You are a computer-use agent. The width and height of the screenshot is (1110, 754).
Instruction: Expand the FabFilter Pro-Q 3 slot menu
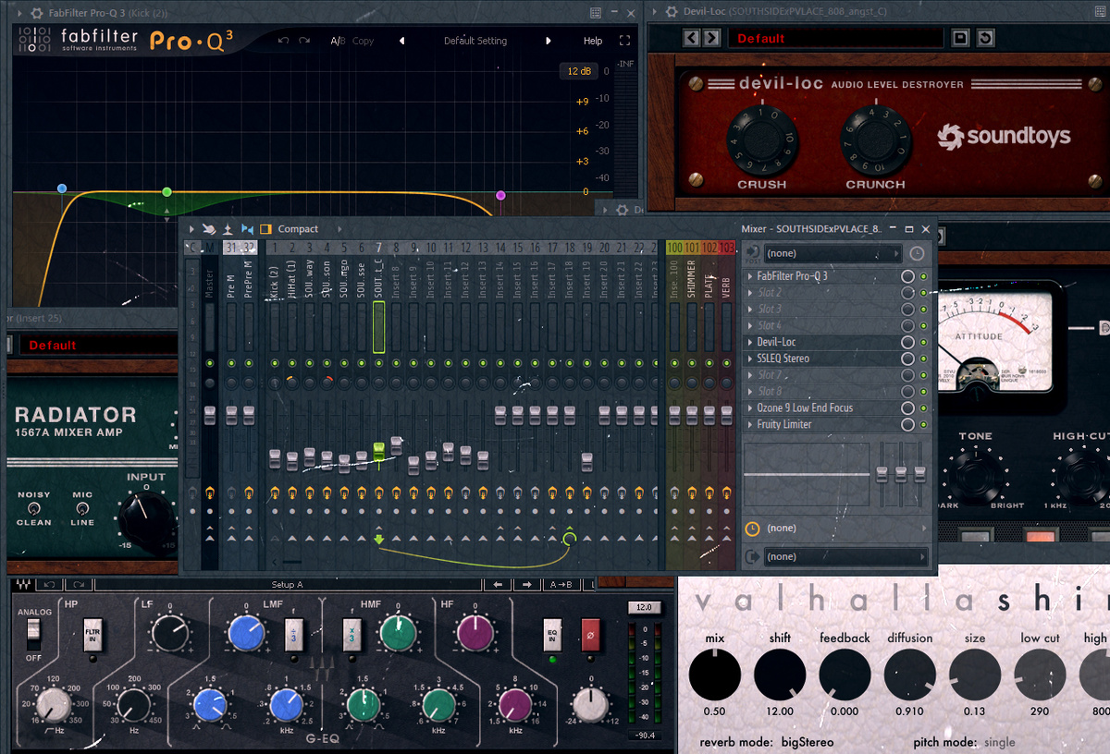tap(750, 276)
